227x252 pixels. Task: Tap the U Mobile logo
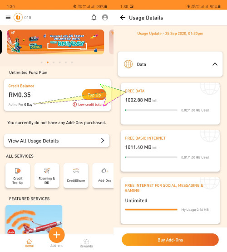[x=18, y=17]
